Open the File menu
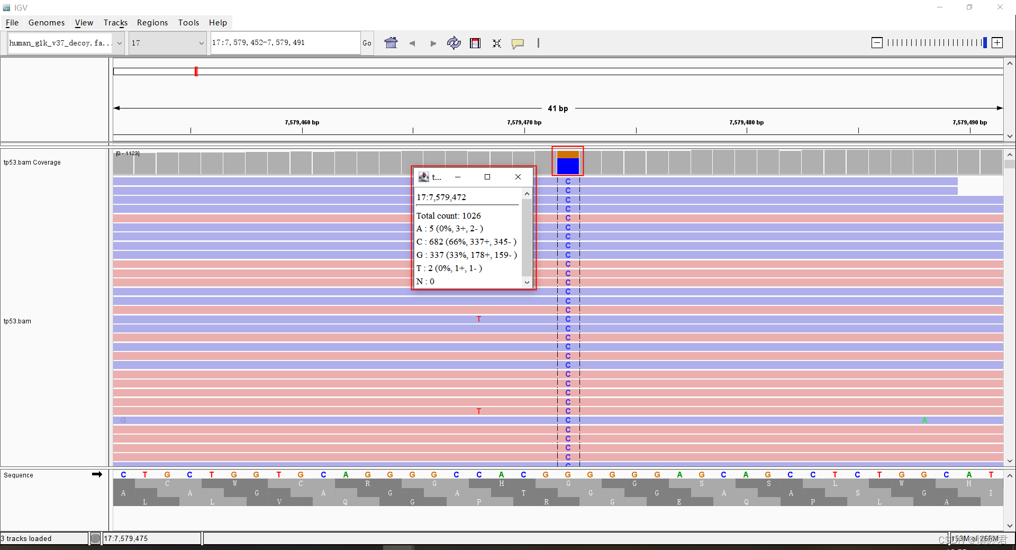The width and height of the screenshot is (1016, 550). click(12, 22)
